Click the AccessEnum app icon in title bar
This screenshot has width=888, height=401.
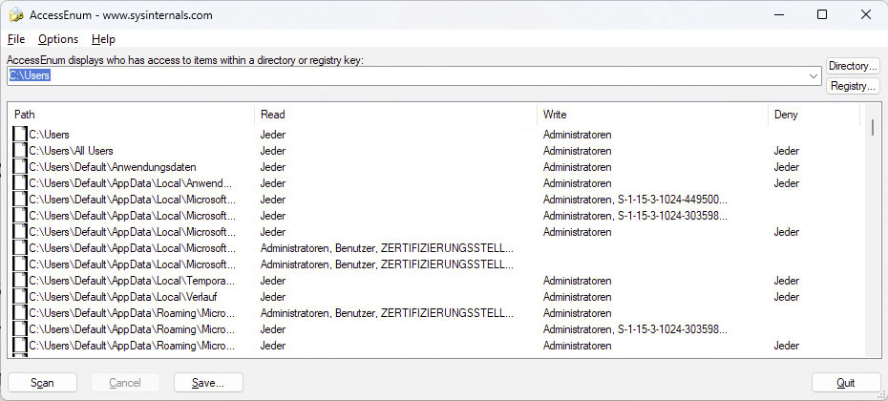coord(16,15)
